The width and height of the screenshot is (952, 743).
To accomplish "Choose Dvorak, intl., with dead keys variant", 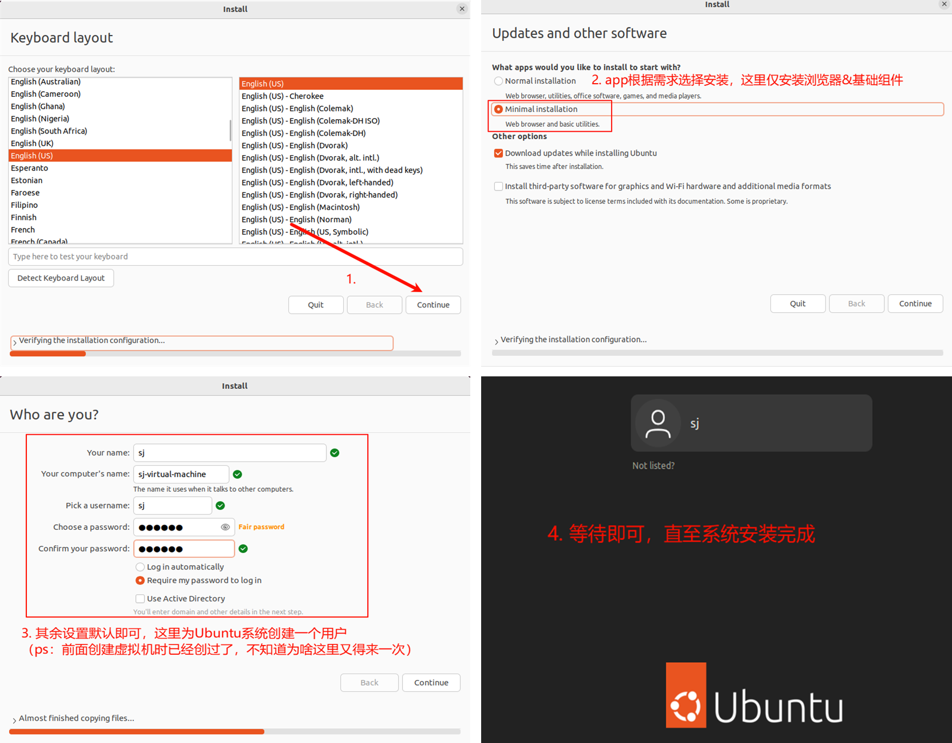I will coord(351,170).
